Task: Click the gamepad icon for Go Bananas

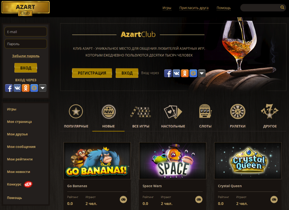Action: [123, 200]
